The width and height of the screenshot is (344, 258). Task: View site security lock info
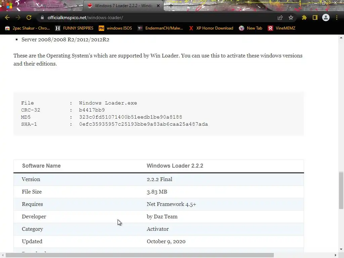pyautogui.click(x=42, y=17)
